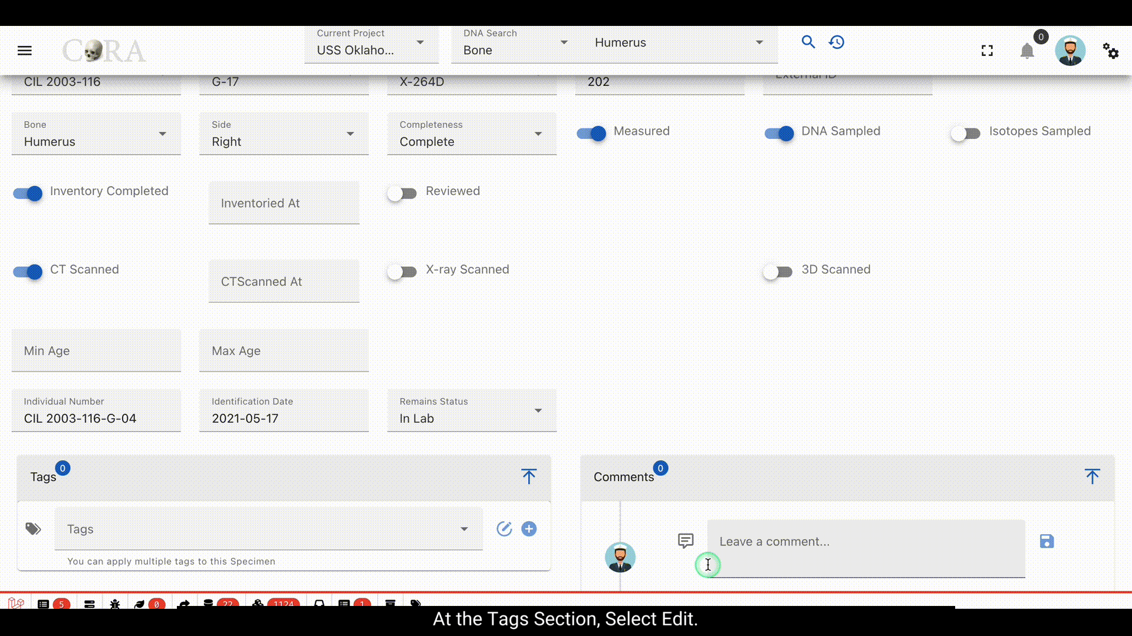1132x636 pixels.
Task: Toggle the Inventory Completed switch
Action: coord(28,193)
